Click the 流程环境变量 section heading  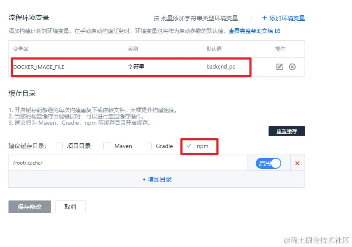[x=29, y=17]
